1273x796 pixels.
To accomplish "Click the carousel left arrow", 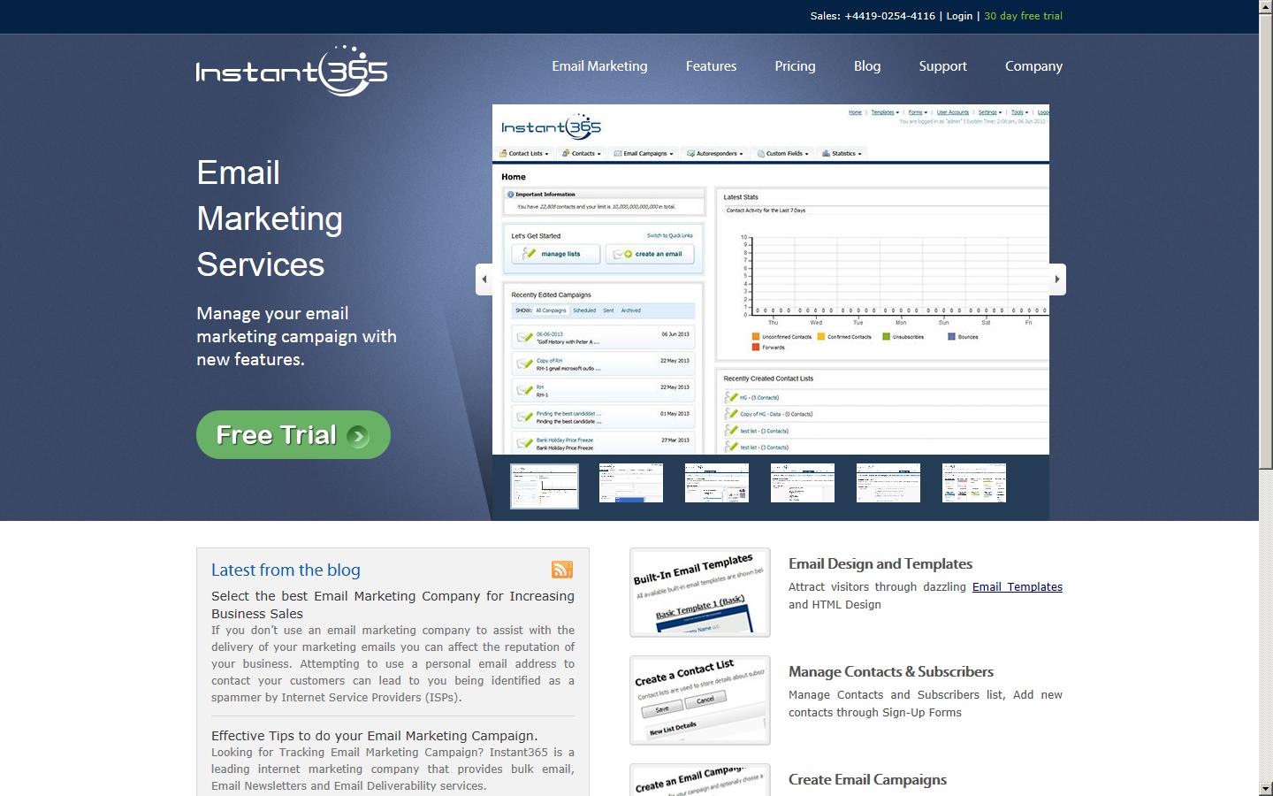I will tap(484, 279).
